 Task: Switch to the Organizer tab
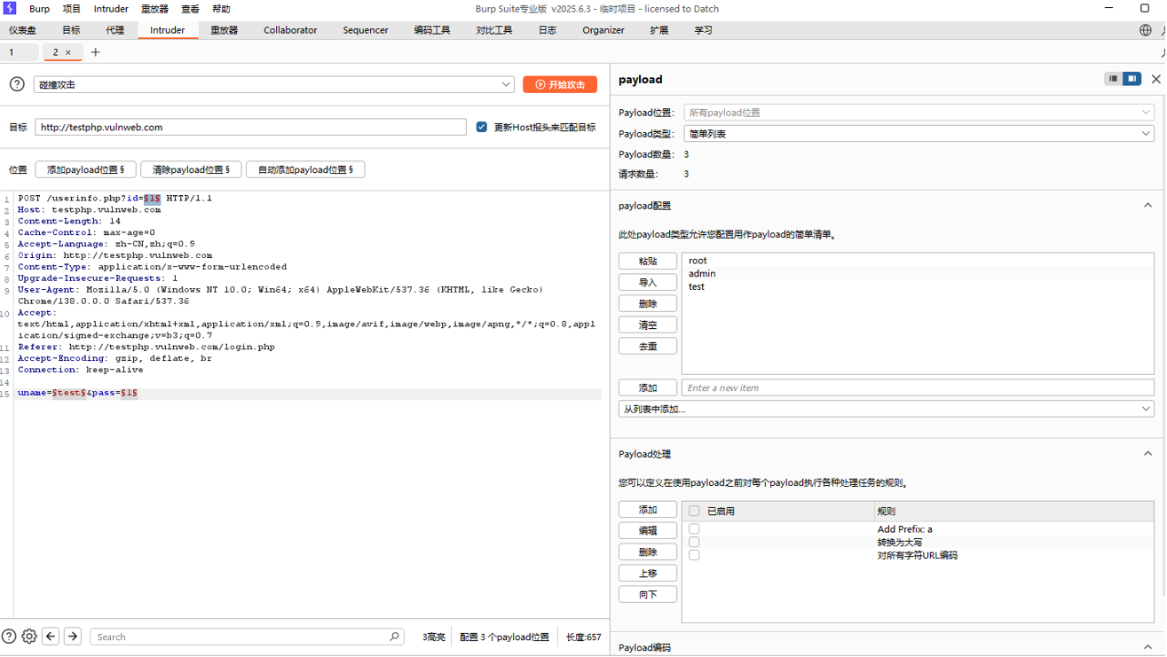pyautogui.click(x=603, y=30)
